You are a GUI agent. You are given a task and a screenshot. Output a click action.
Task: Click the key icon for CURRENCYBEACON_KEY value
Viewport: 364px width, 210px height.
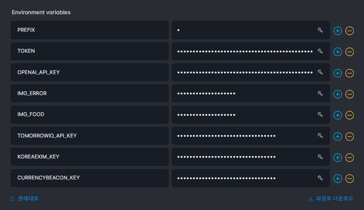(x=320, y=178)
